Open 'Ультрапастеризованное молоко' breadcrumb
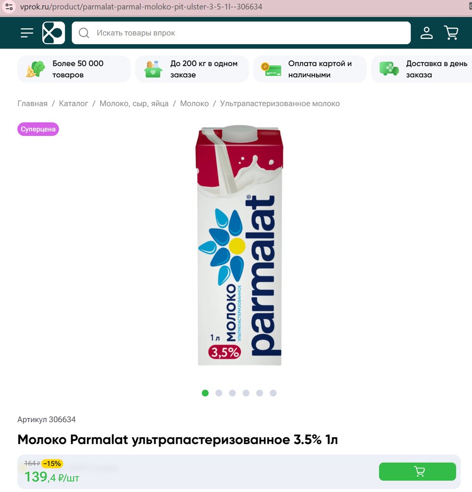The width and height of the screenshot is (472, 492). [280, 104]
